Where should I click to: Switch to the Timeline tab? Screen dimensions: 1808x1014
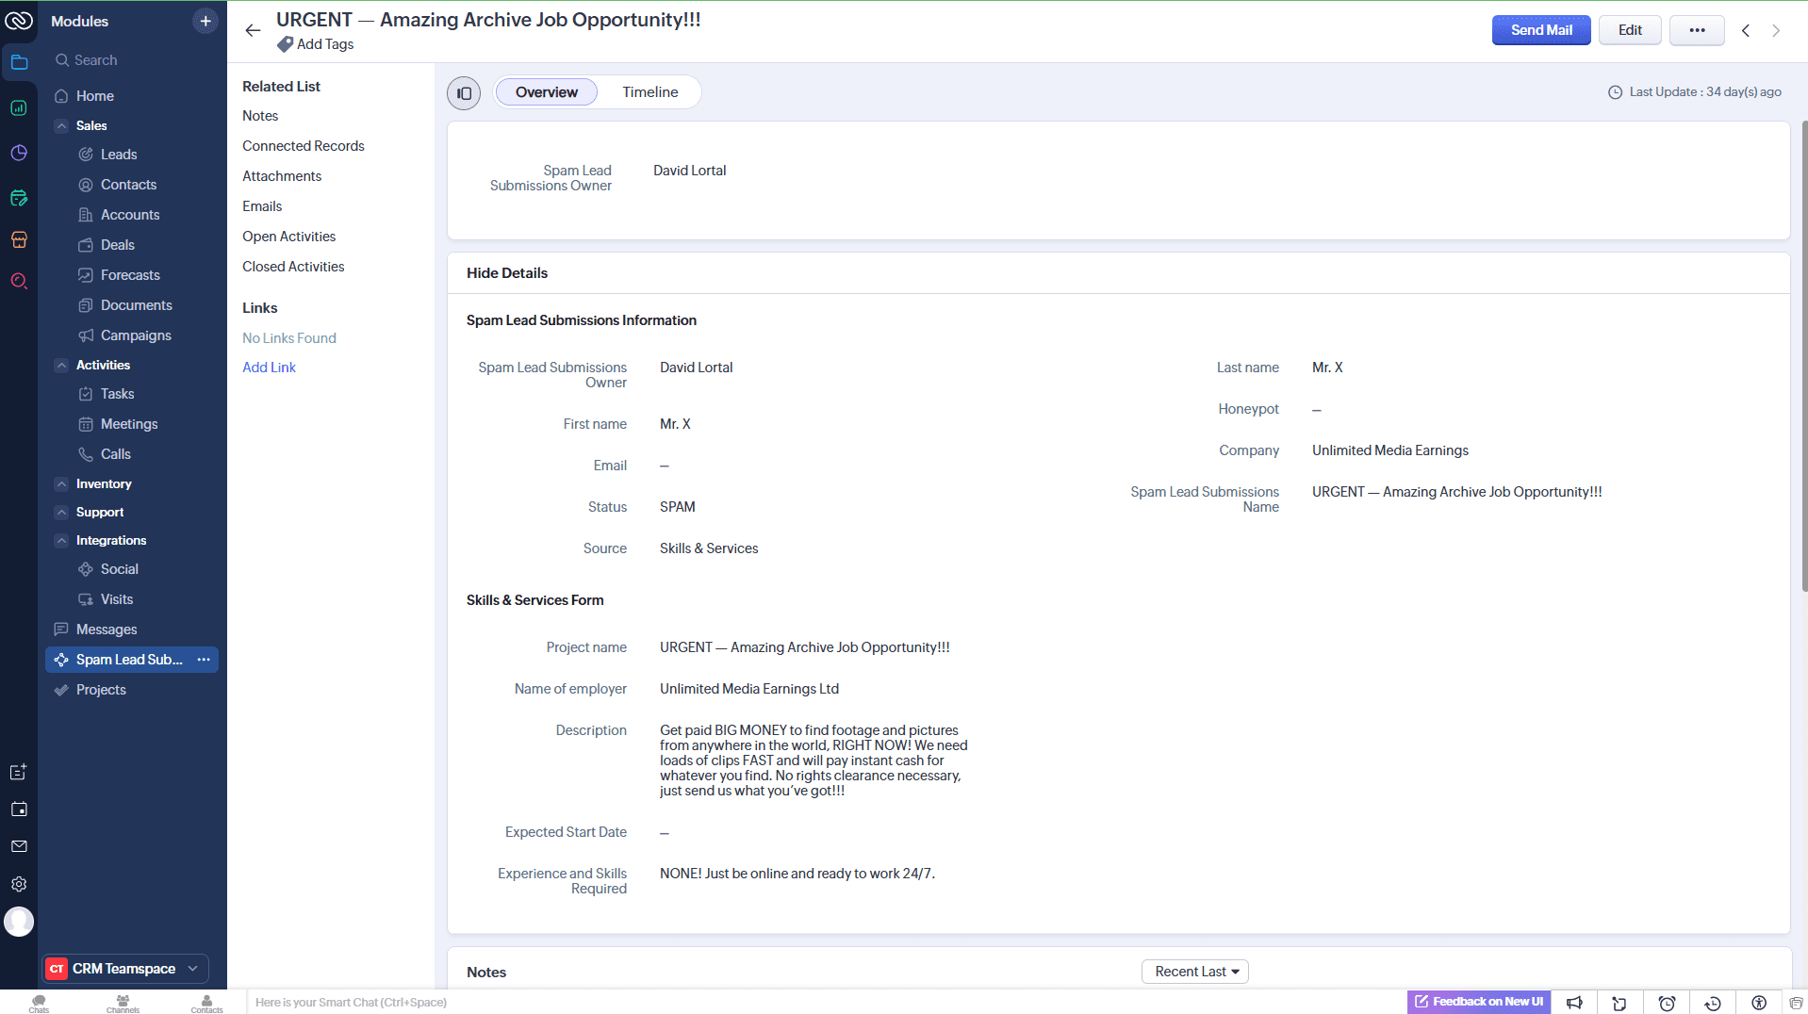pos(649,92)
